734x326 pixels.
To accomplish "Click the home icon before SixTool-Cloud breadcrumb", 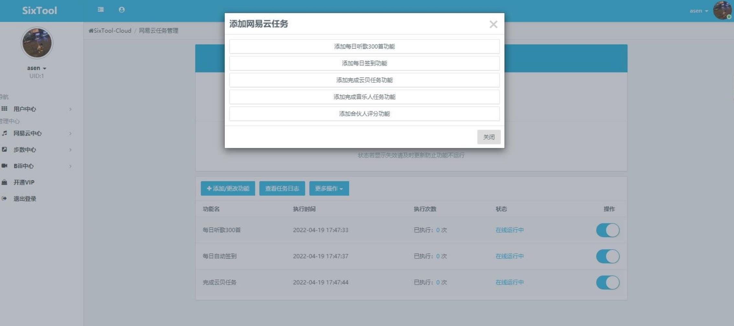I will [91, 31].
